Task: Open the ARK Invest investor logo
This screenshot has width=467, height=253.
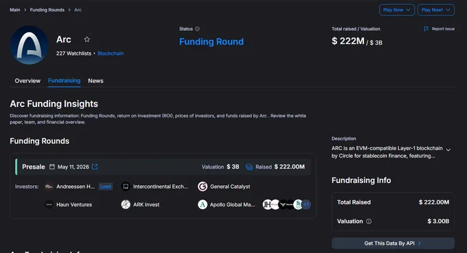Action: pos(126,204)
